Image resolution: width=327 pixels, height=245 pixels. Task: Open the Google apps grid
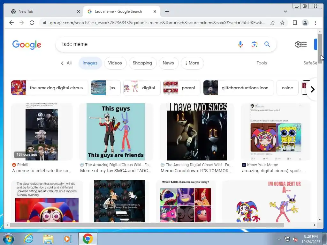(304, 44)
